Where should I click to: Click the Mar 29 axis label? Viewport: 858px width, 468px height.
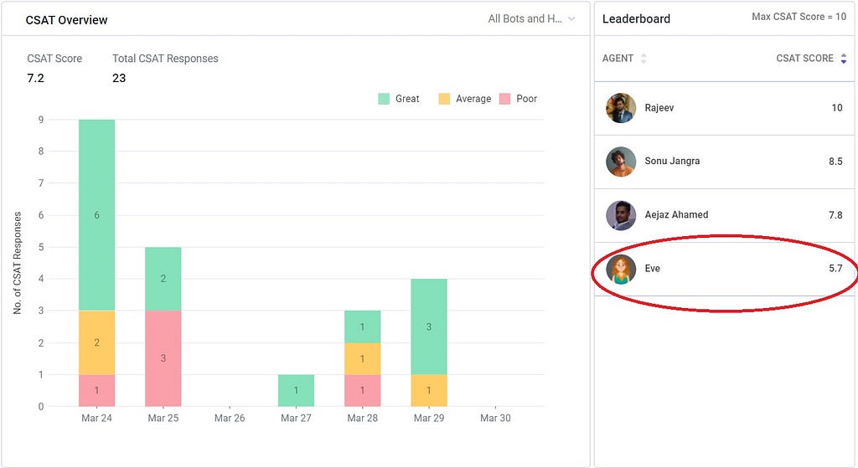pyautogui.click(x=429, y=419)
